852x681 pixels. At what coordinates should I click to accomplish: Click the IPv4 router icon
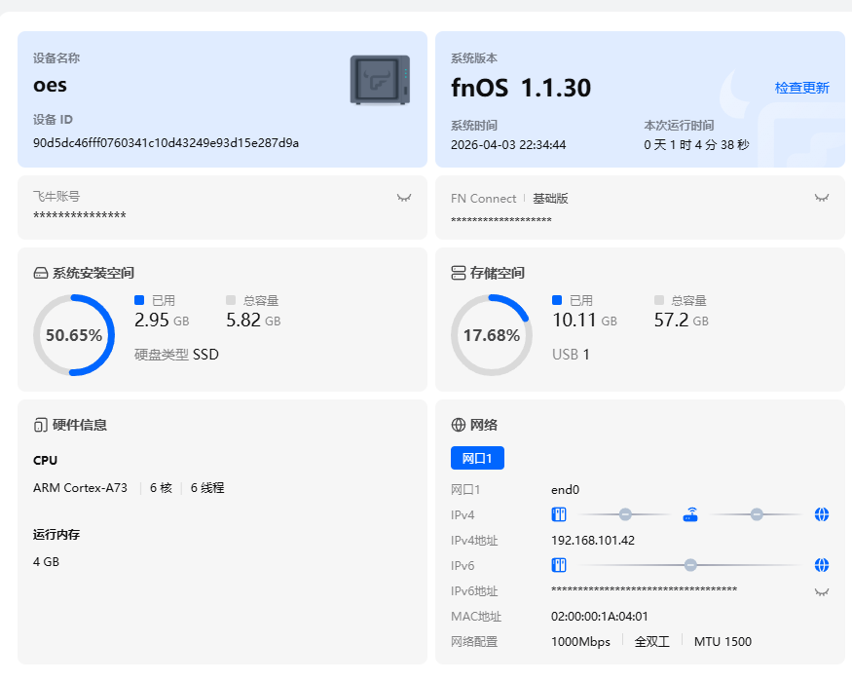coord(690,514)
